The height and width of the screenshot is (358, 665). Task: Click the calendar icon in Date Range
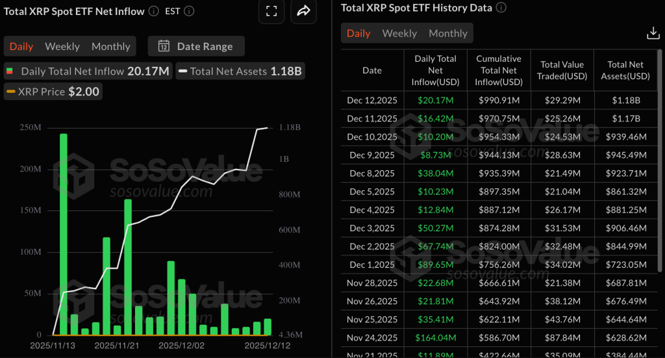(x=164, y=46)
